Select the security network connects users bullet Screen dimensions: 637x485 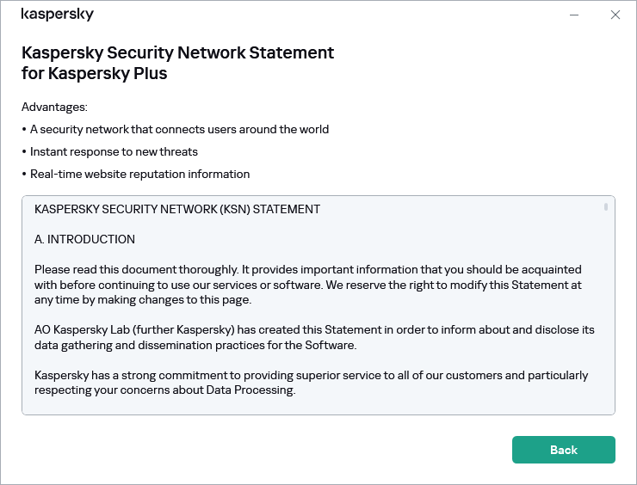179,130
